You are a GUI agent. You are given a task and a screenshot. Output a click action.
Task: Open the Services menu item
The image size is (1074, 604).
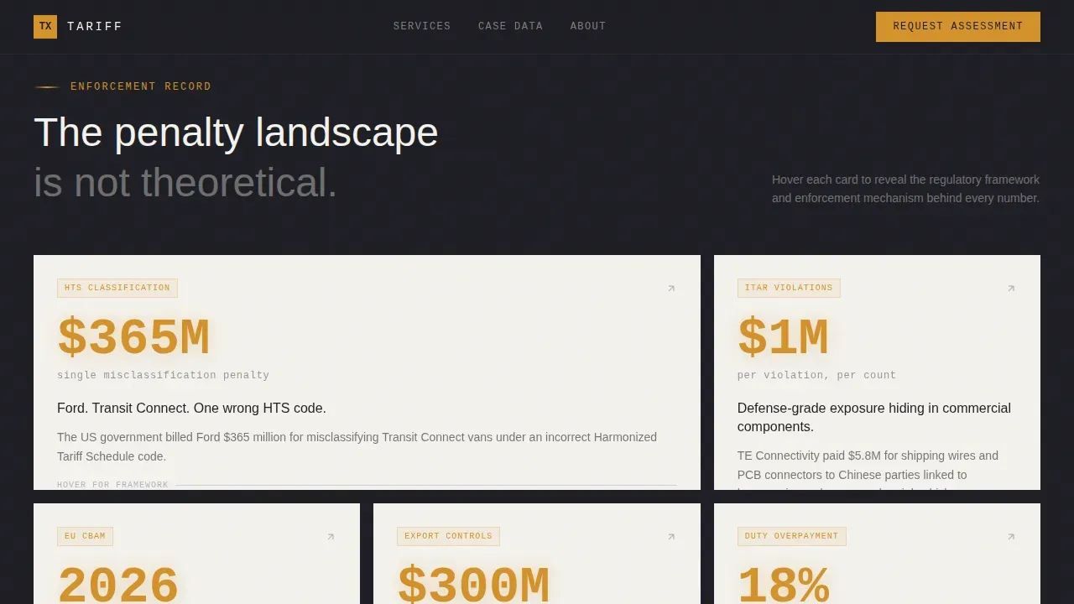pyautogui.click(x=422, y=26)
